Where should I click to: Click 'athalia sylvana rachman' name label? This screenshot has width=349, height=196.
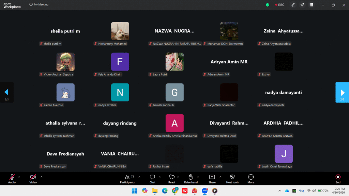pyautogui.click(x=59, y=135)
